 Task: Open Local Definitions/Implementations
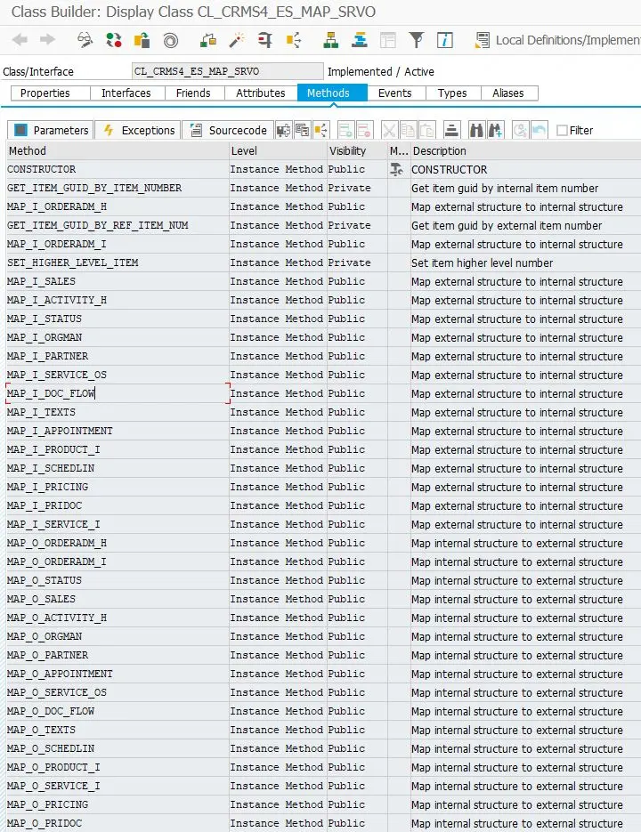point(557,40)
